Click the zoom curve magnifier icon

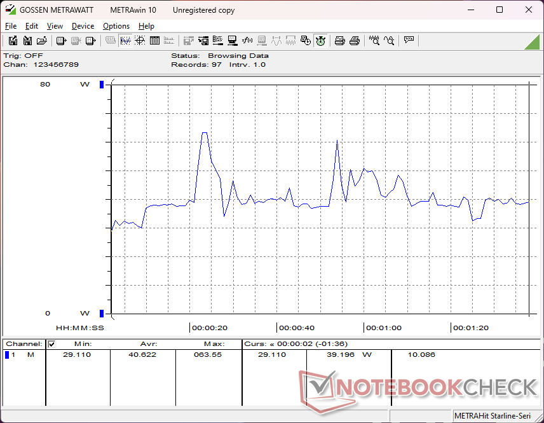374,41
